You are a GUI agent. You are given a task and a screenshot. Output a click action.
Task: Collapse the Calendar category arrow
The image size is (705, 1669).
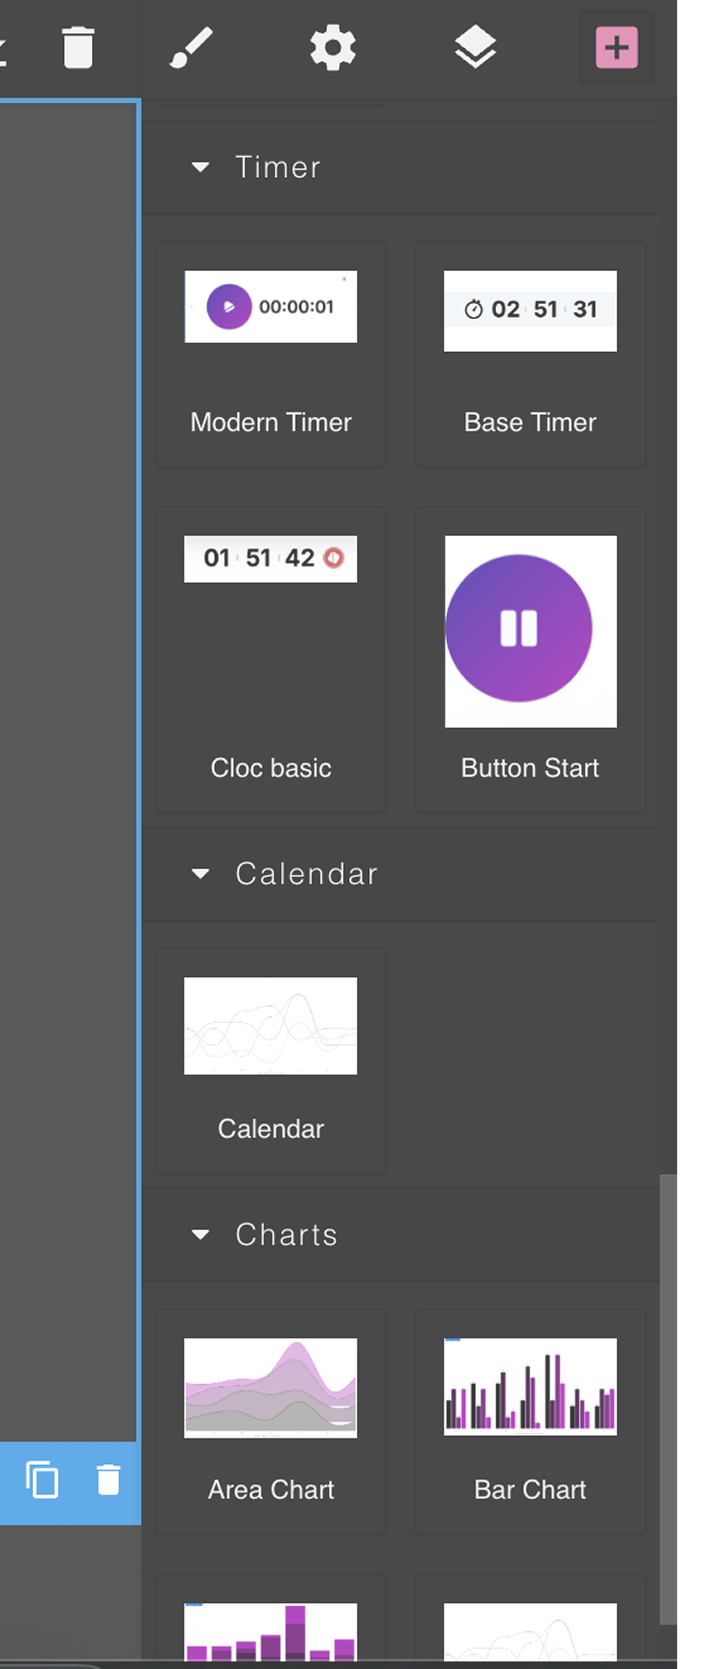point(201,874)
